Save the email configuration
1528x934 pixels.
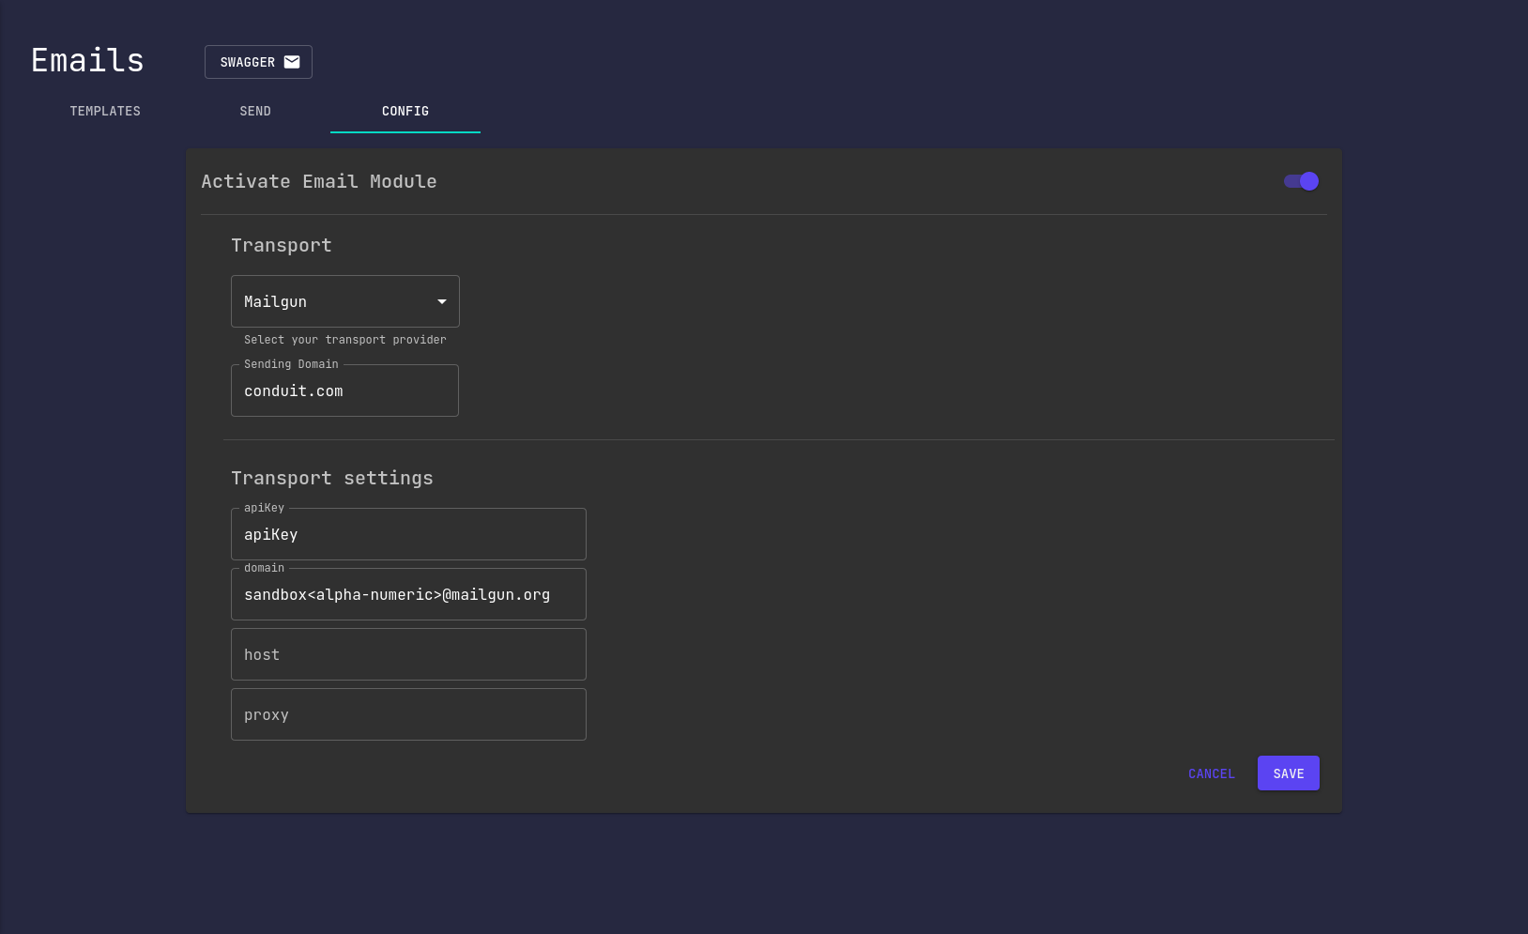[x=1289, y=773]
